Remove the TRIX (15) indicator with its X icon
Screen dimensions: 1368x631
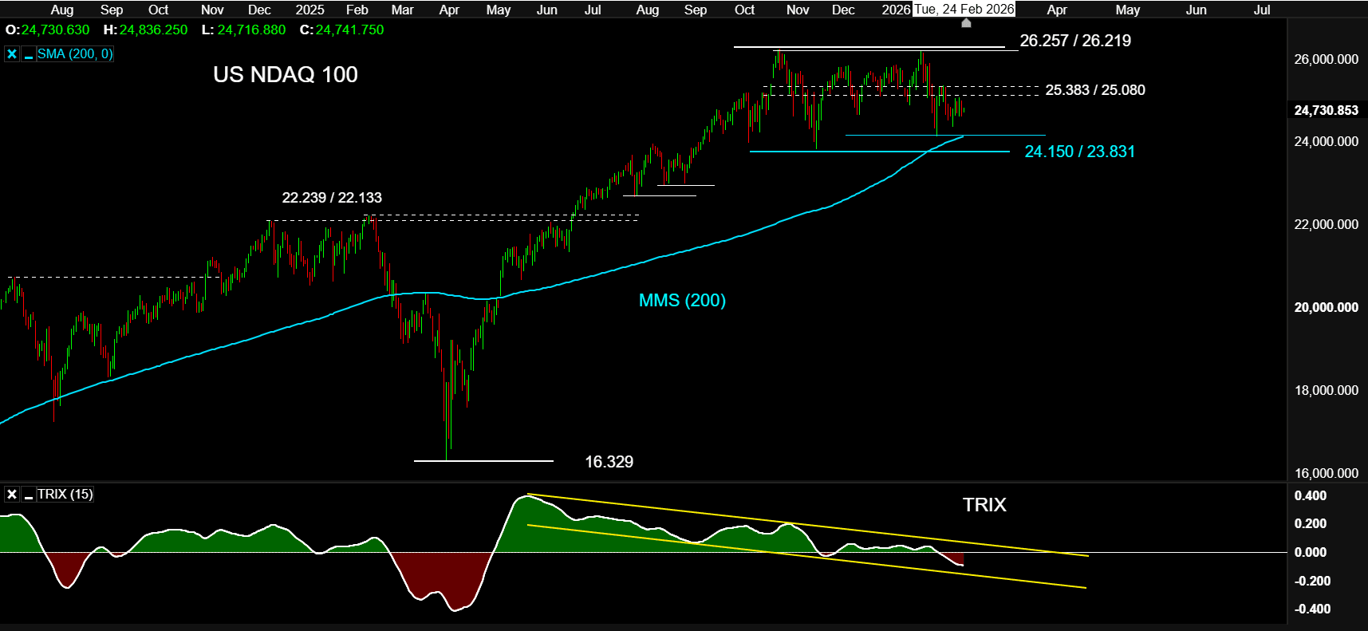tap(12, 495)
